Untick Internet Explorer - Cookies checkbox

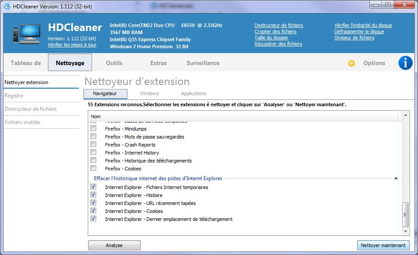coord(93,211)
